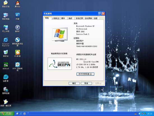Launch the Xunlei (迅雷) download icon
Image resolution: width=154 pixels, height=116 pixels.
coord(17,16)
